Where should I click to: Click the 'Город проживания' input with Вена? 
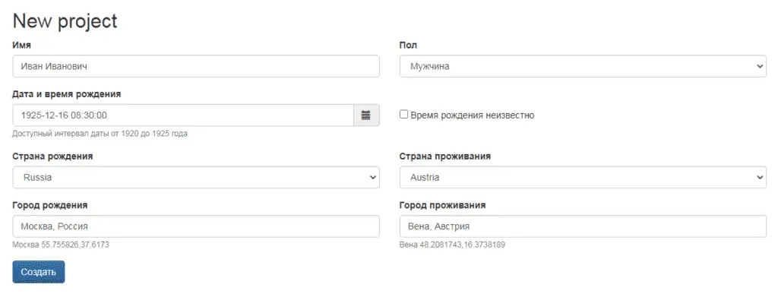point(583,226)
